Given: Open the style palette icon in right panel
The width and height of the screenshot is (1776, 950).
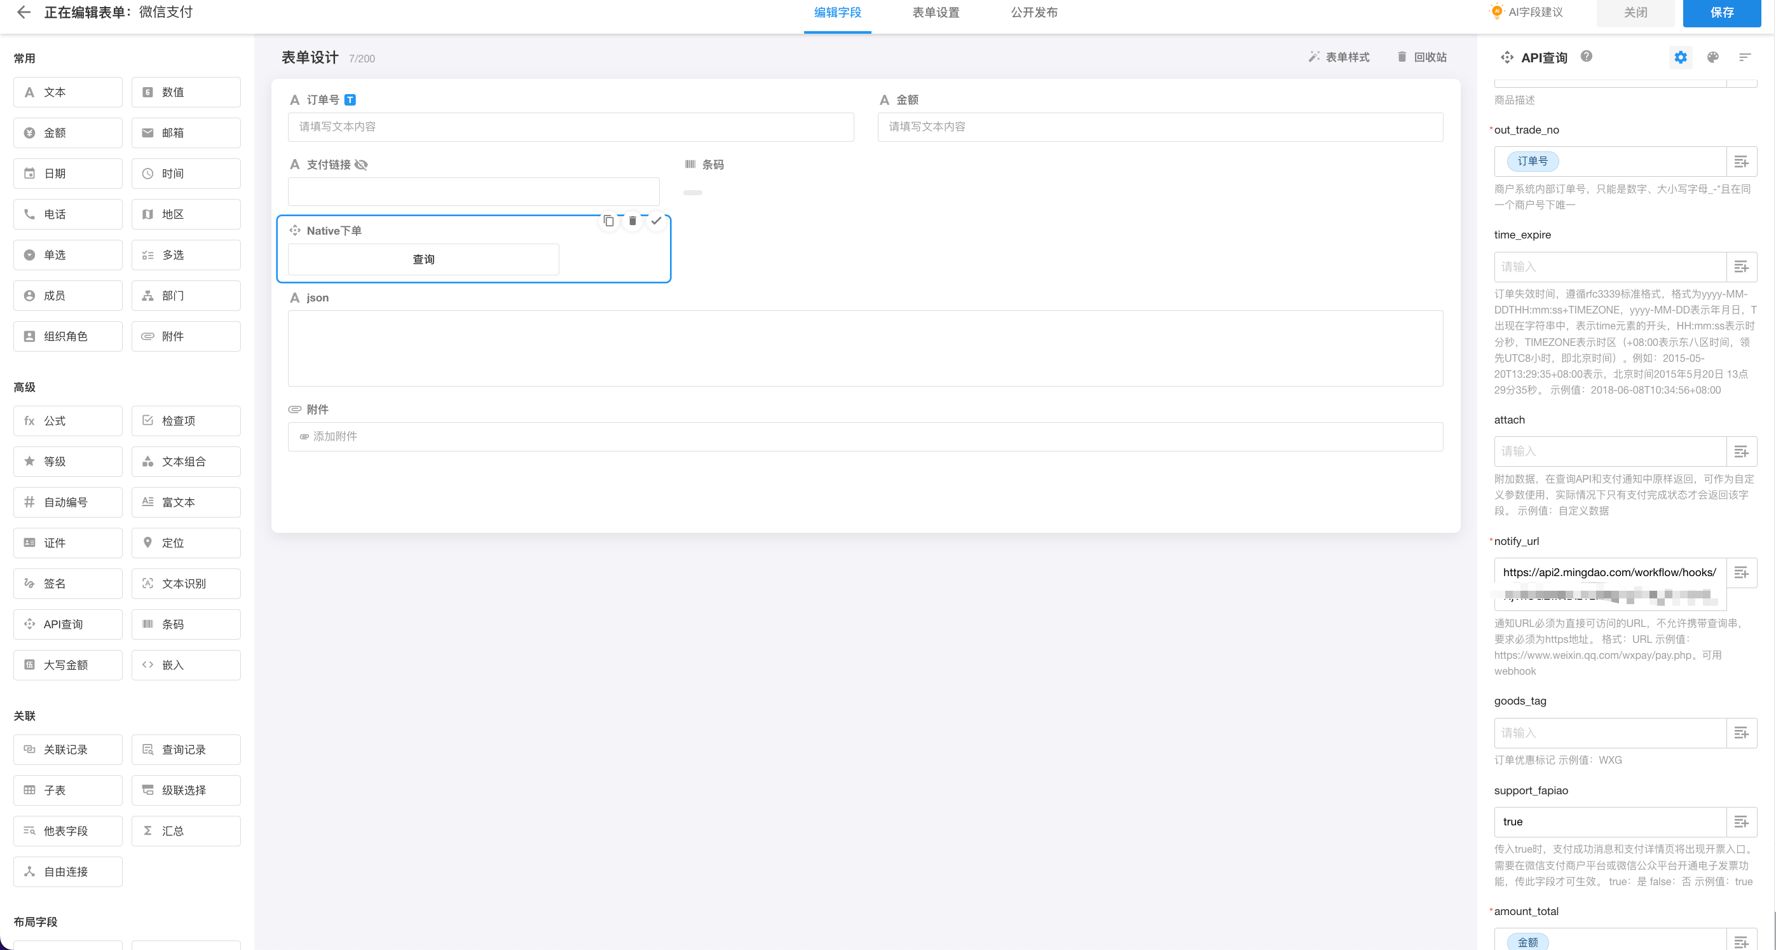Looking at the screenshot, I should pyautogui.click(x=1712, y=57).
